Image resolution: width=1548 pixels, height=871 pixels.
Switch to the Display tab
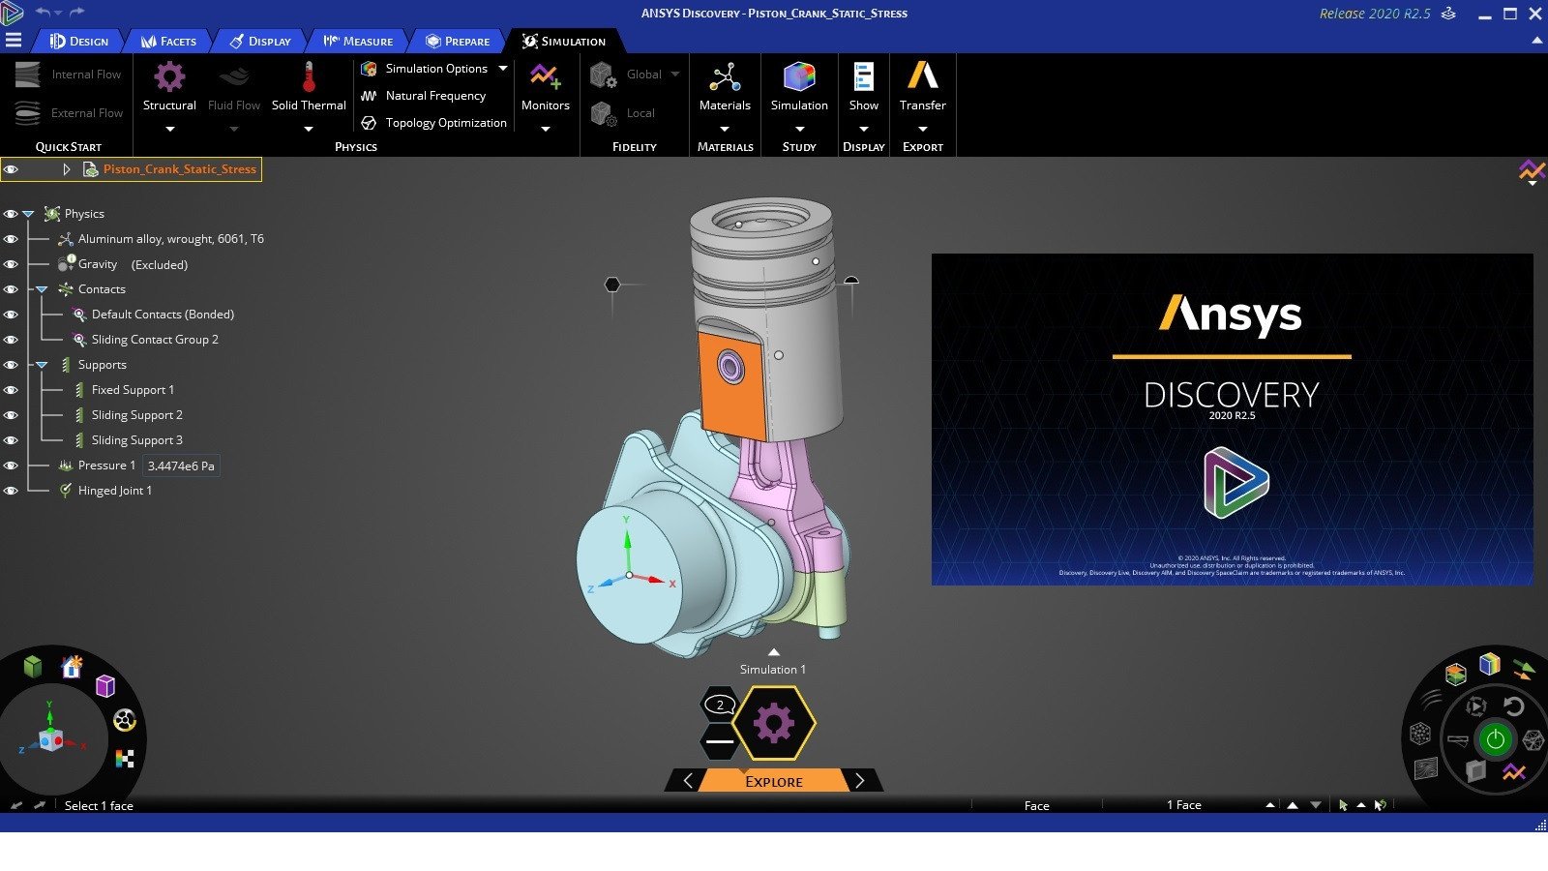[260, 42]
